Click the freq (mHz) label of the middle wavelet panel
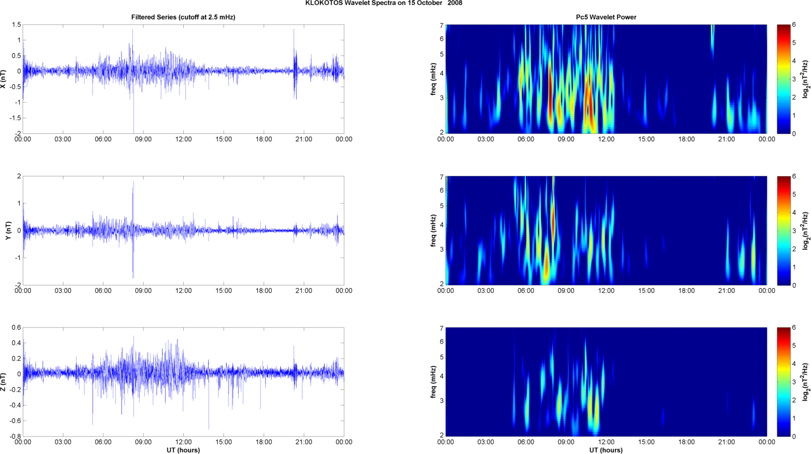 click(x=434, y=230)
